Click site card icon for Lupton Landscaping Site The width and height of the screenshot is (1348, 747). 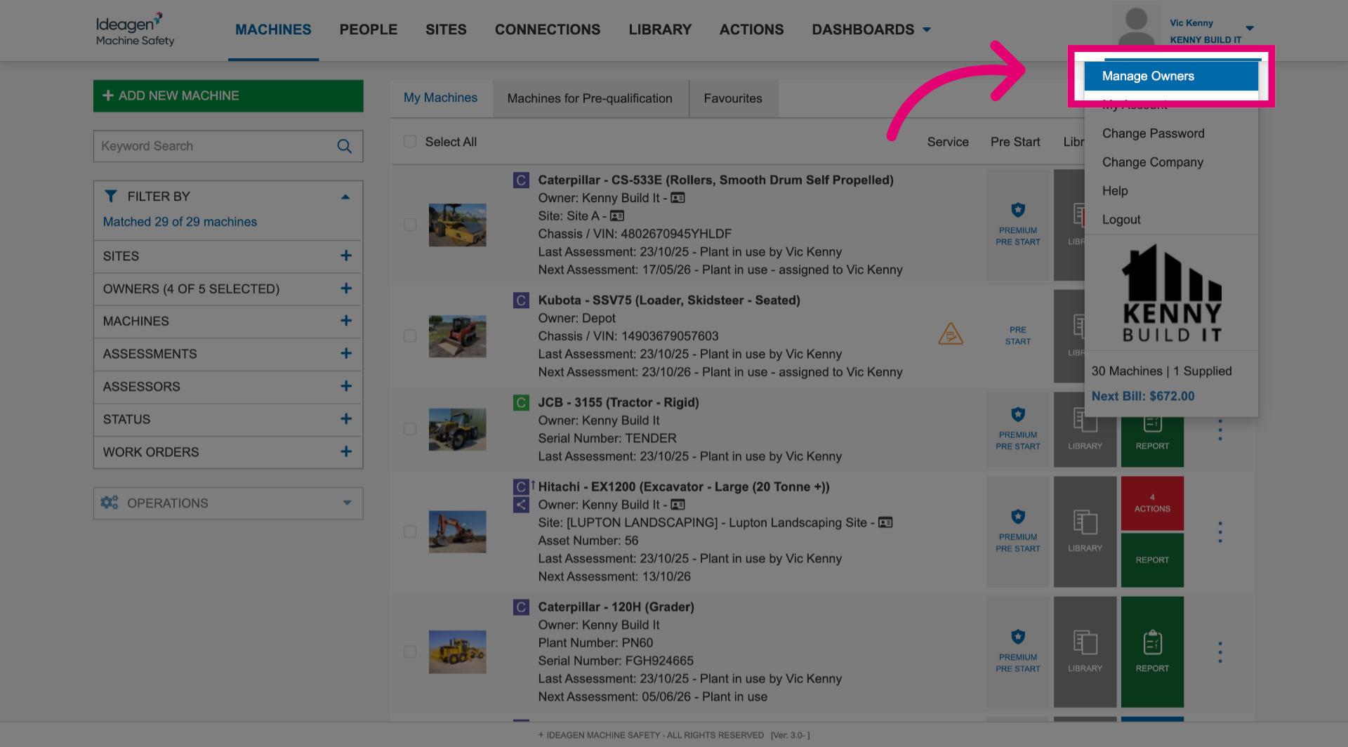click(885, 522)
